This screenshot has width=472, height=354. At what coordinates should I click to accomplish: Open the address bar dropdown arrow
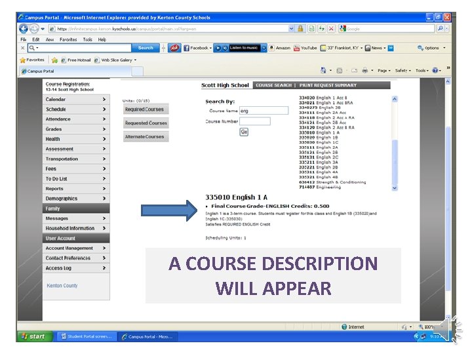coord(291,29)
